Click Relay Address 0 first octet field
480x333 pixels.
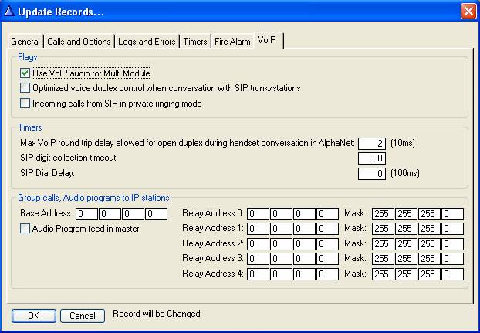pos(258,214)
